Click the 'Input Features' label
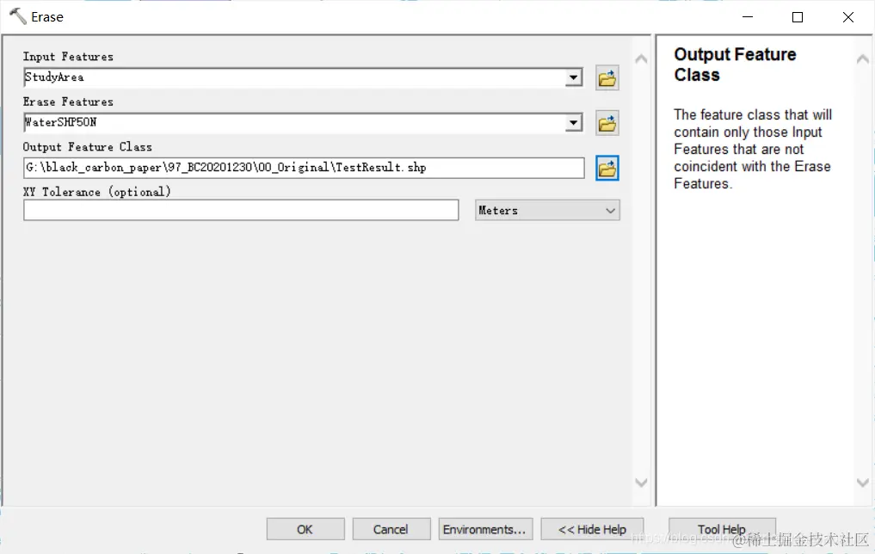 (x=68, y=57)
